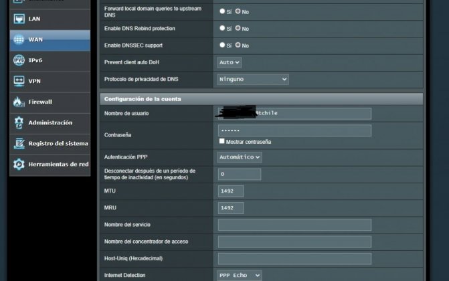449x281 pixels.
Task: Open Herramientas de red icon
Action: click(18, 165)
